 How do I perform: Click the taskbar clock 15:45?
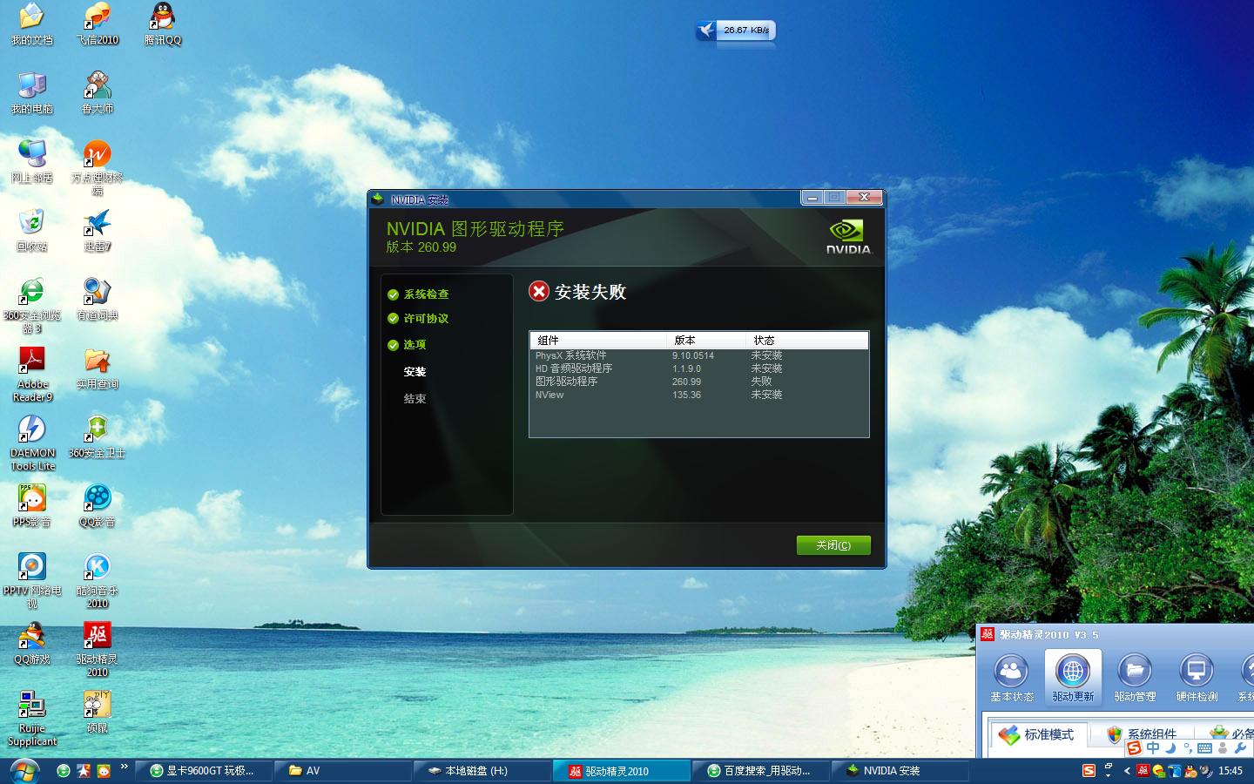pos(1230,771)
